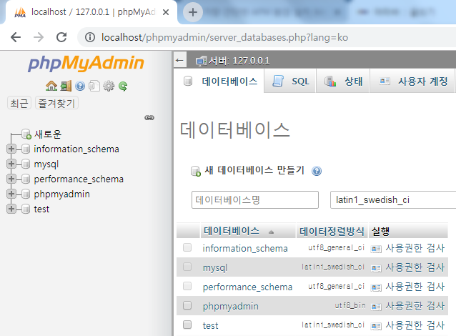This screenshot has width=456, height=336.
Task: Sort by 데이터베이스 column header
Action: tap(232, 231)
